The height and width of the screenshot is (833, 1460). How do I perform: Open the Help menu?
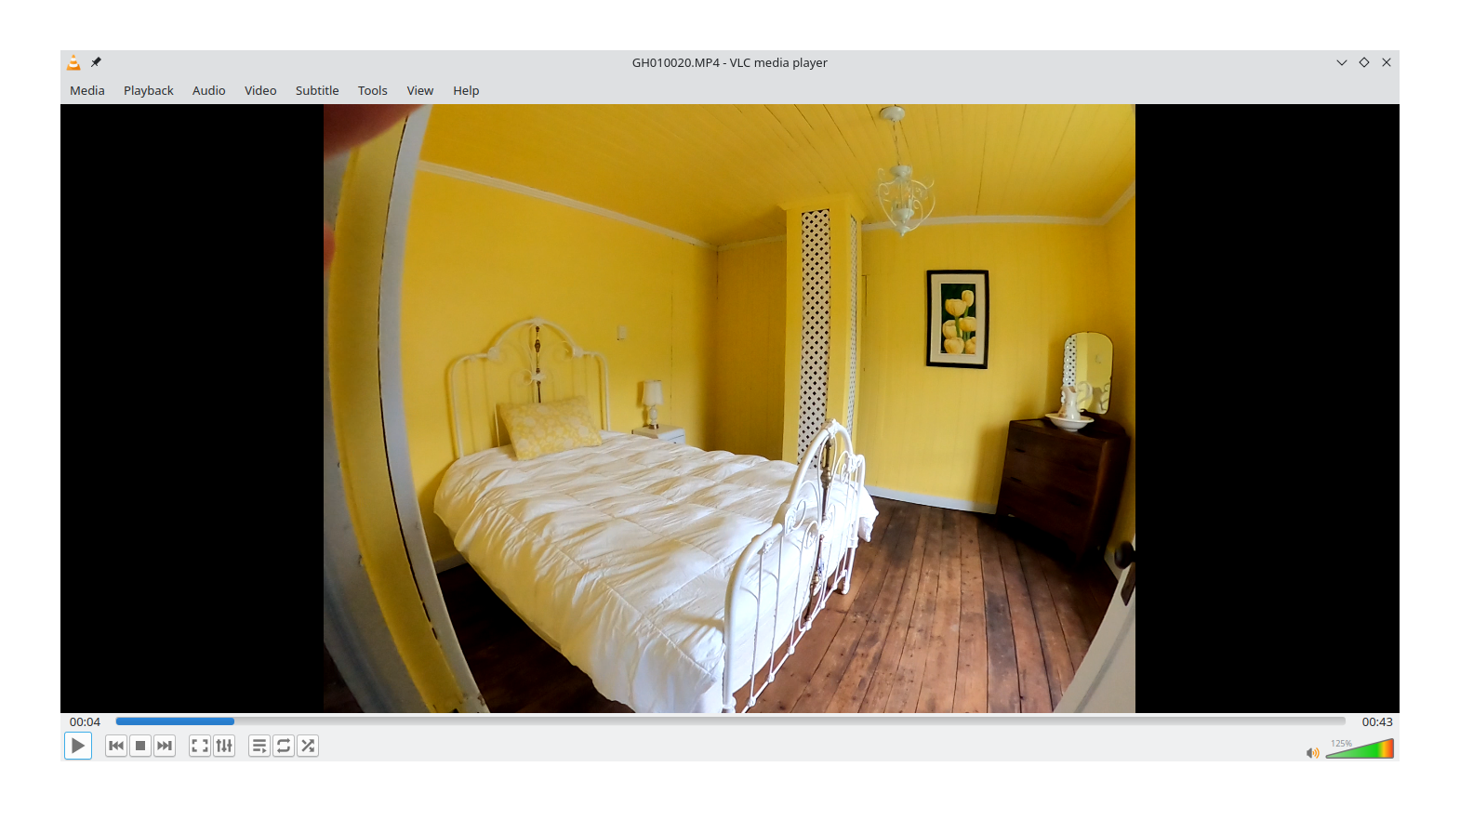(x=466, y=90)
